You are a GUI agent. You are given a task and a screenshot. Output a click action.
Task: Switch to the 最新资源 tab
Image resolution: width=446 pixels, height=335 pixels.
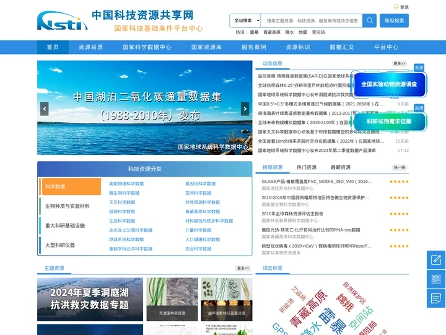(x=341, y=167)
